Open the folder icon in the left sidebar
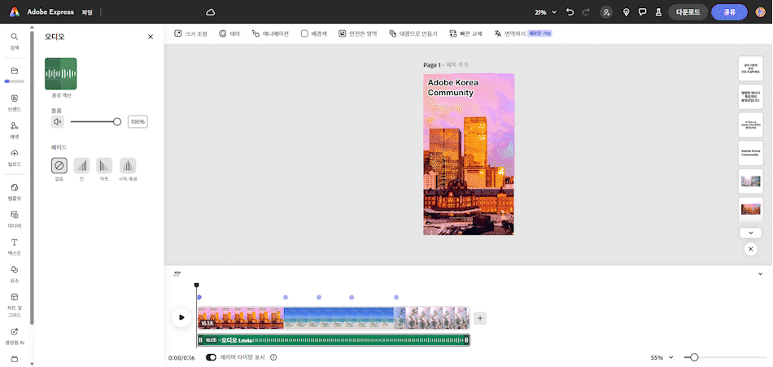This screenshot has width=773, height=367. pyautogui.click(x=15, y=71)
